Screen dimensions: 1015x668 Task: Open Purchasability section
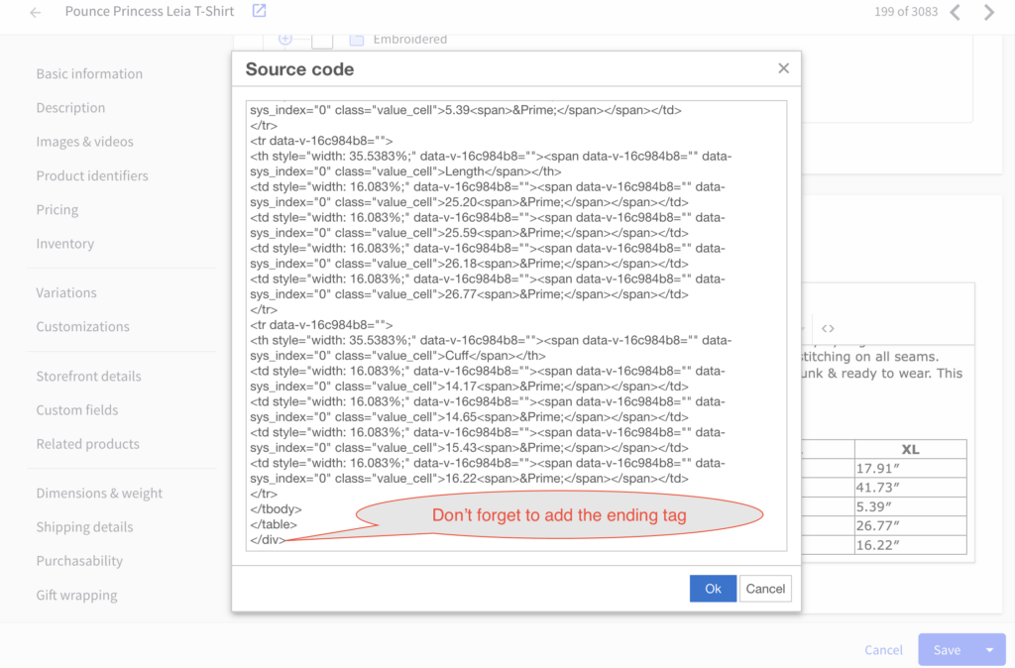79,561
